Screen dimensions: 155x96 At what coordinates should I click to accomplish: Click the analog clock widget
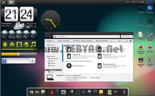(51, 20)
